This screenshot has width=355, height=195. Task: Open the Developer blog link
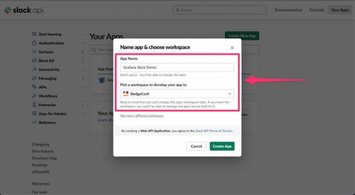coord(45,158)
